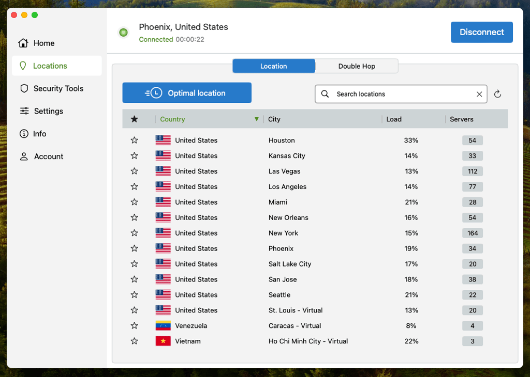Switch to the Double Hop tab
530x377 pixels.
357,66
